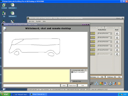This screenshot has width=128, height=96.
Task: Click the cocktail glasses icon in server toolbar
Action: pyautogui.click(x=92, y=83)
